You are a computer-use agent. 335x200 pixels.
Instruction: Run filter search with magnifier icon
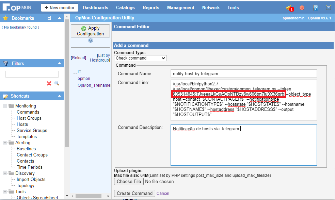pos(57,83)
